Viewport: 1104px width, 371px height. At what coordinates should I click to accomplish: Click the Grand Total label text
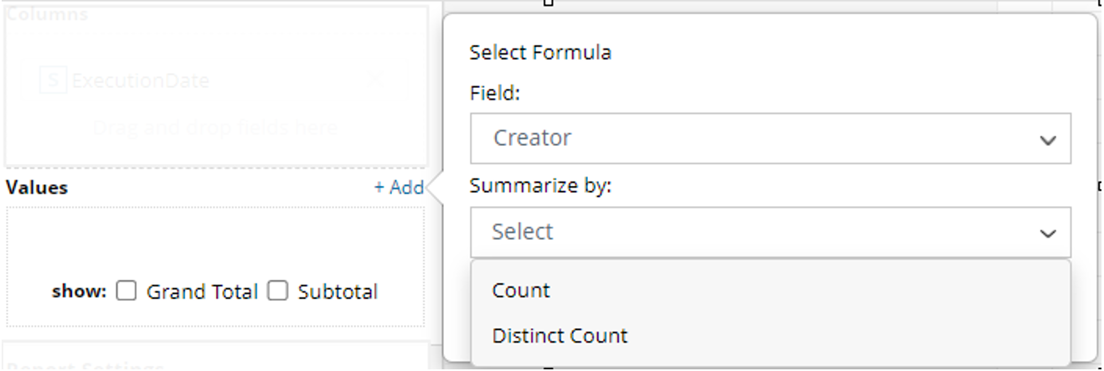202,292
